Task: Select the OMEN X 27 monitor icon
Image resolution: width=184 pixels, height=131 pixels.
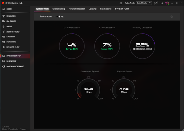Action: (4, 61)
